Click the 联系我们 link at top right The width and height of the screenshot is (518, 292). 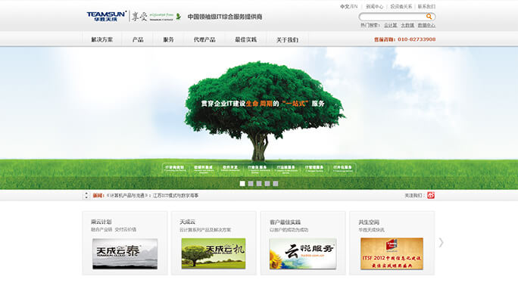coord(426,7)
